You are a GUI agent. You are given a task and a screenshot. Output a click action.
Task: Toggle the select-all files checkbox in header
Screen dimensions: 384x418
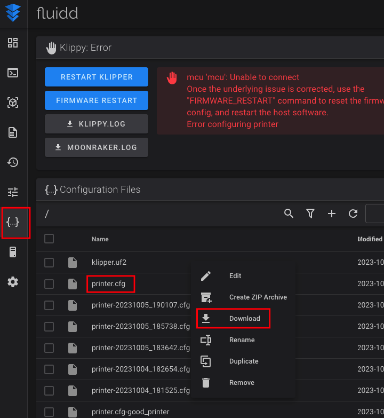tap(49, 239)
